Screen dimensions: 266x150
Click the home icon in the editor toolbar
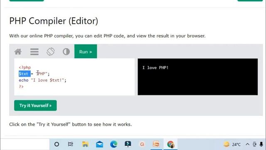coord(18,52)
